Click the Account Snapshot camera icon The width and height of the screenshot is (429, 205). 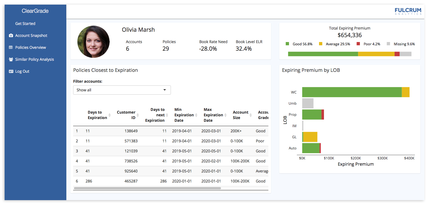(x=11, y=36)
